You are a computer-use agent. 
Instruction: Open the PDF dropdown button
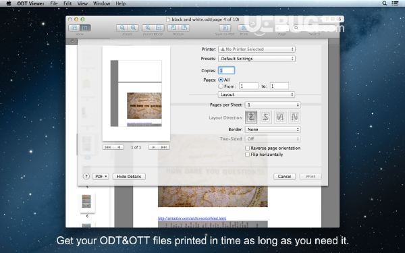pyautogui.click(x=101, y=176)
